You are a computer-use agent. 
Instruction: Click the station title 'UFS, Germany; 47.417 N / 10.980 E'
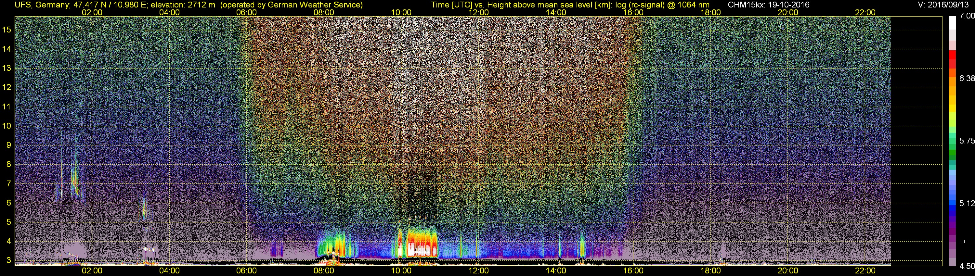click(x=81, y=5)
